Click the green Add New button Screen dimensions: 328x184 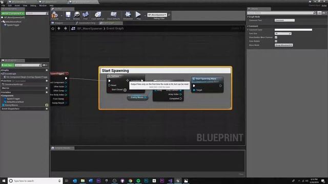[8, 65]
